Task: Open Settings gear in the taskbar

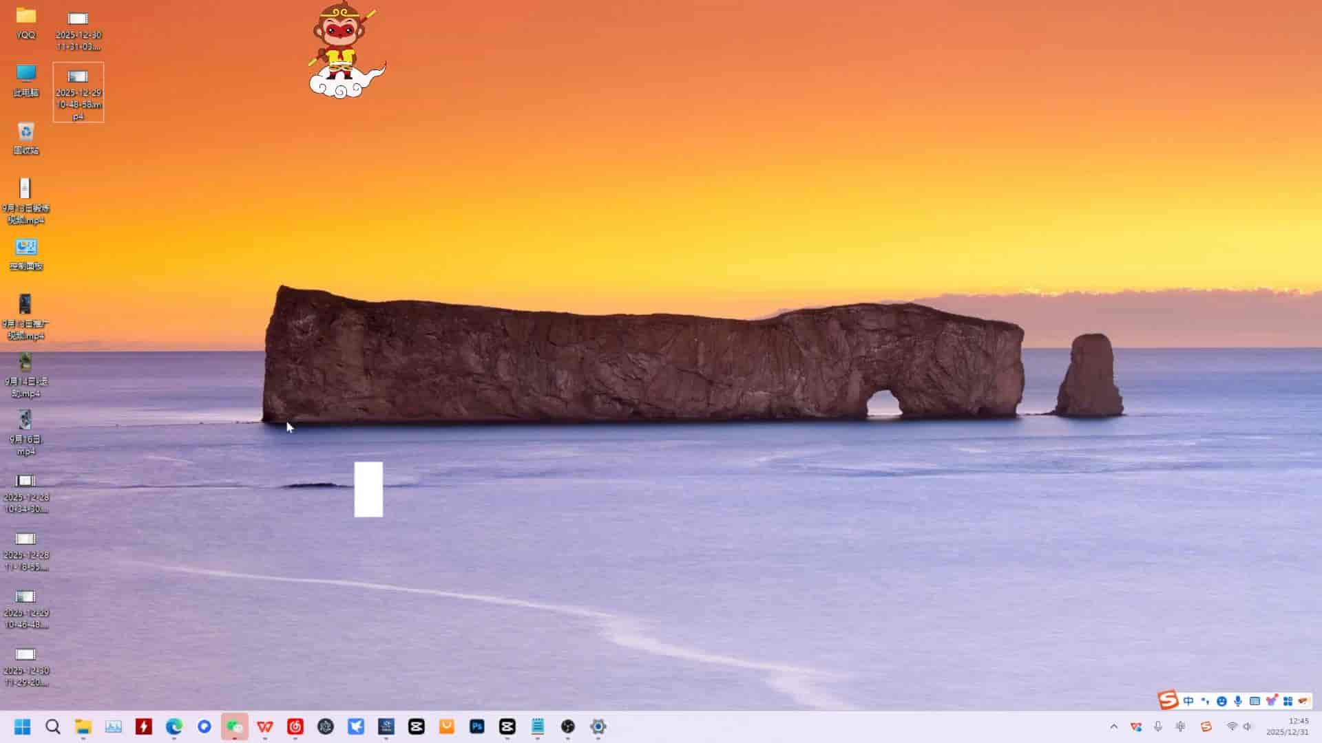Action: [x=598, y=726]
